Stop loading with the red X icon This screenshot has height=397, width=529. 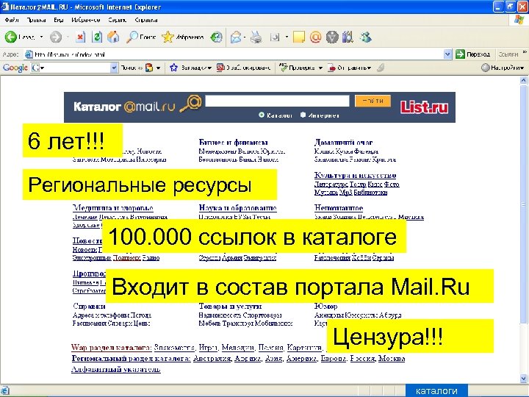point(80,37)
